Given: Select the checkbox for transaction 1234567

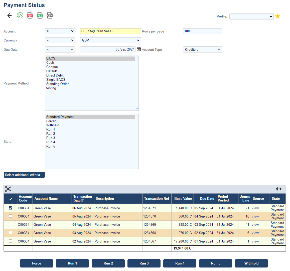Looking at the screenshot, I should (x=10, y=241).
